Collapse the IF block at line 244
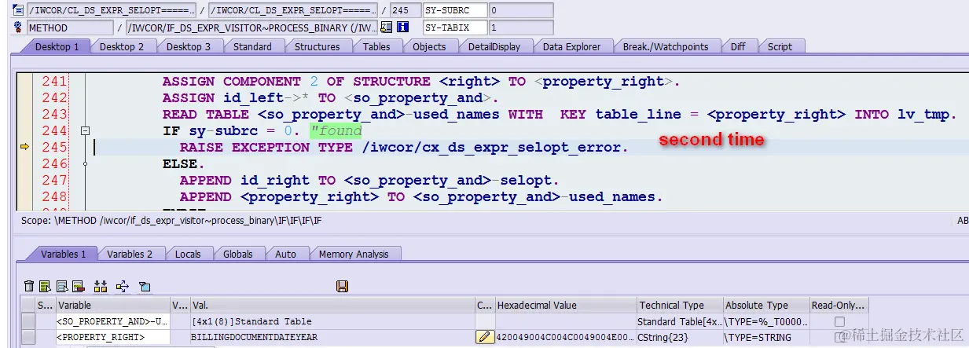This screenshot has width=969, height=348. pos(86,131)
